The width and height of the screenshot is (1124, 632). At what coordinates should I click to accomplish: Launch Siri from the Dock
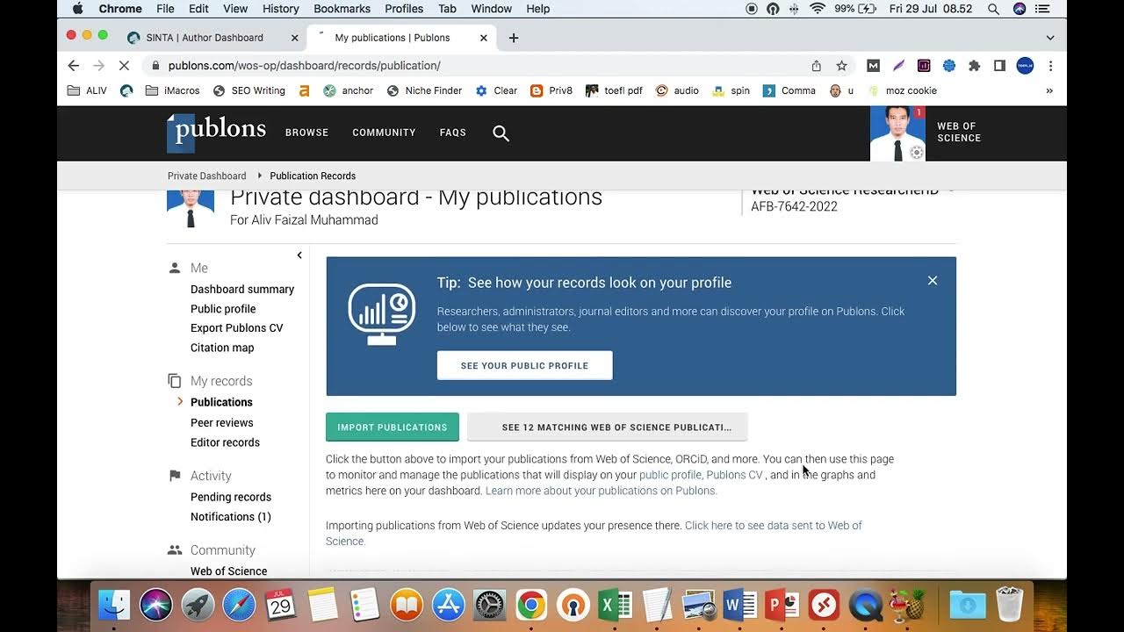pos(156,605)
